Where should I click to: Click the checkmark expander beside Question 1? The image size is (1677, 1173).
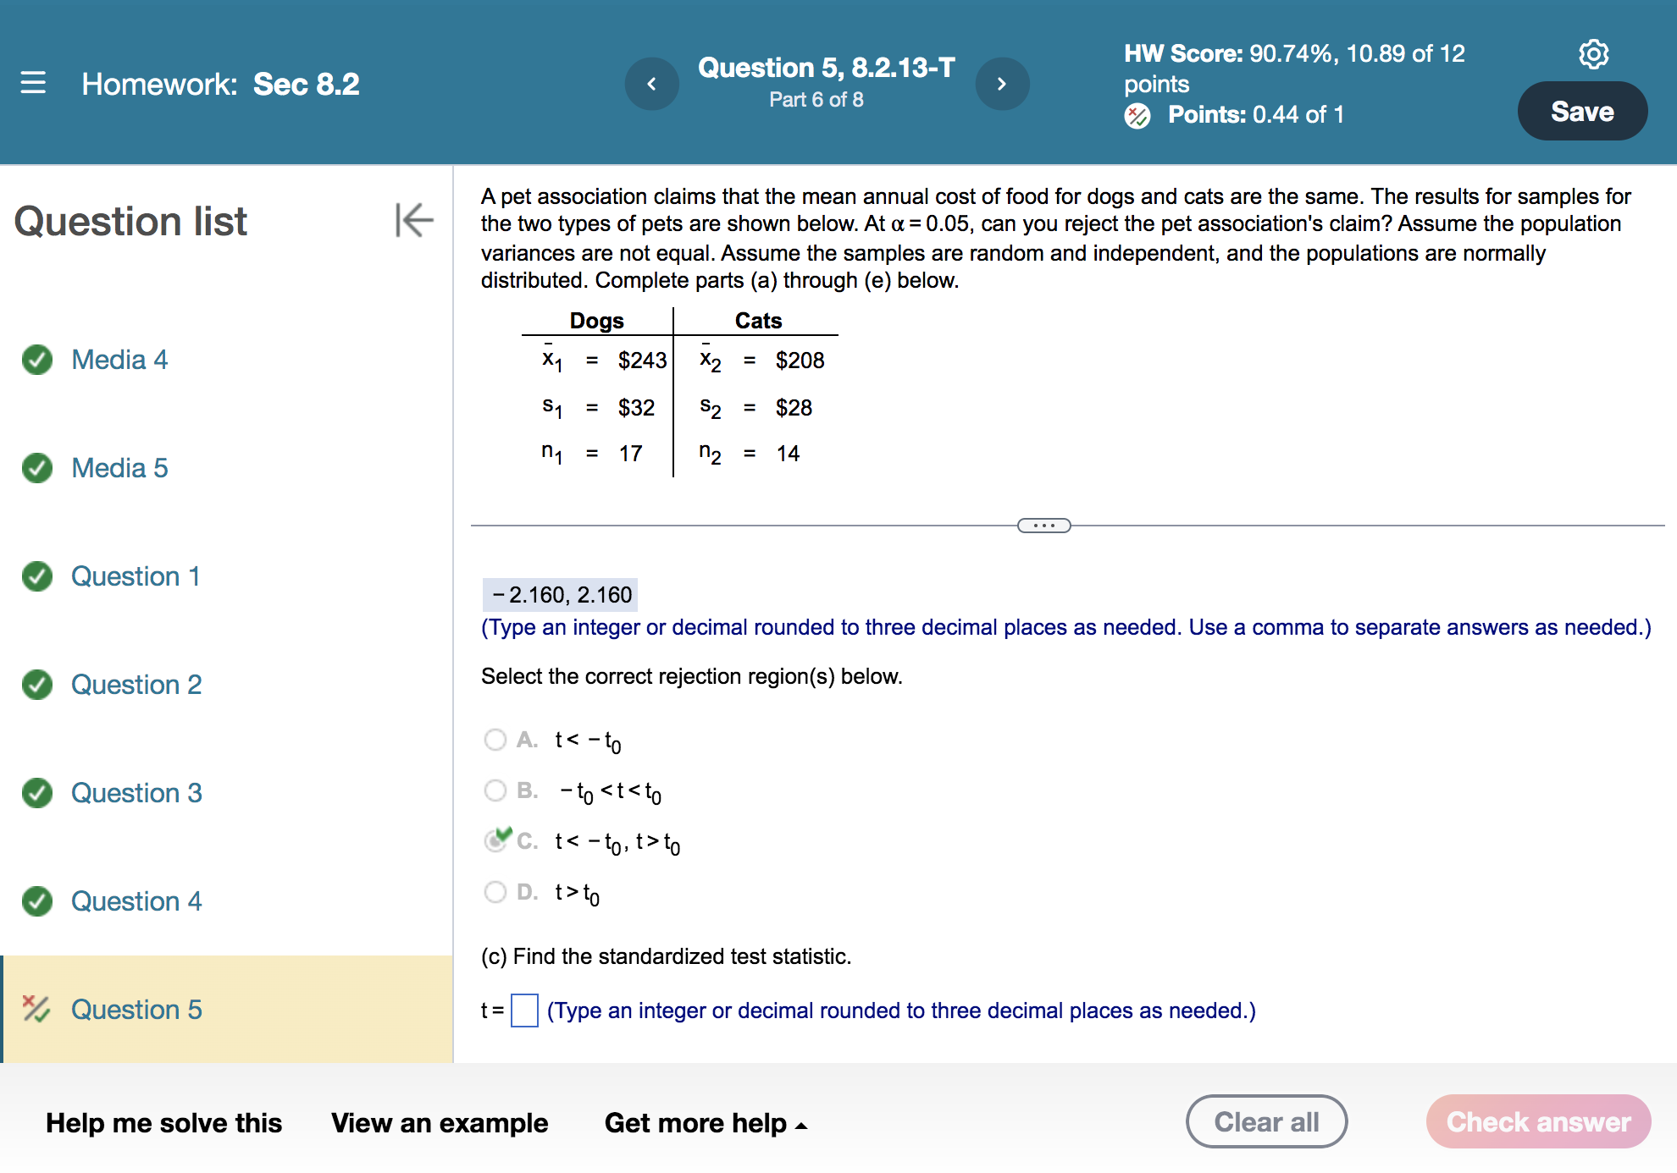click(x=36, y=575)
